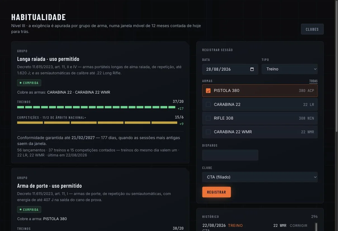
Task: Click the date field 28/08/2026
Action: point(230,69)
